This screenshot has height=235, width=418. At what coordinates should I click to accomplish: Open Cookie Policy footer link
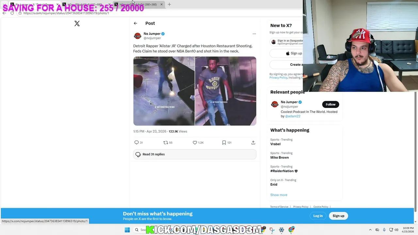(x=321, y=207)
